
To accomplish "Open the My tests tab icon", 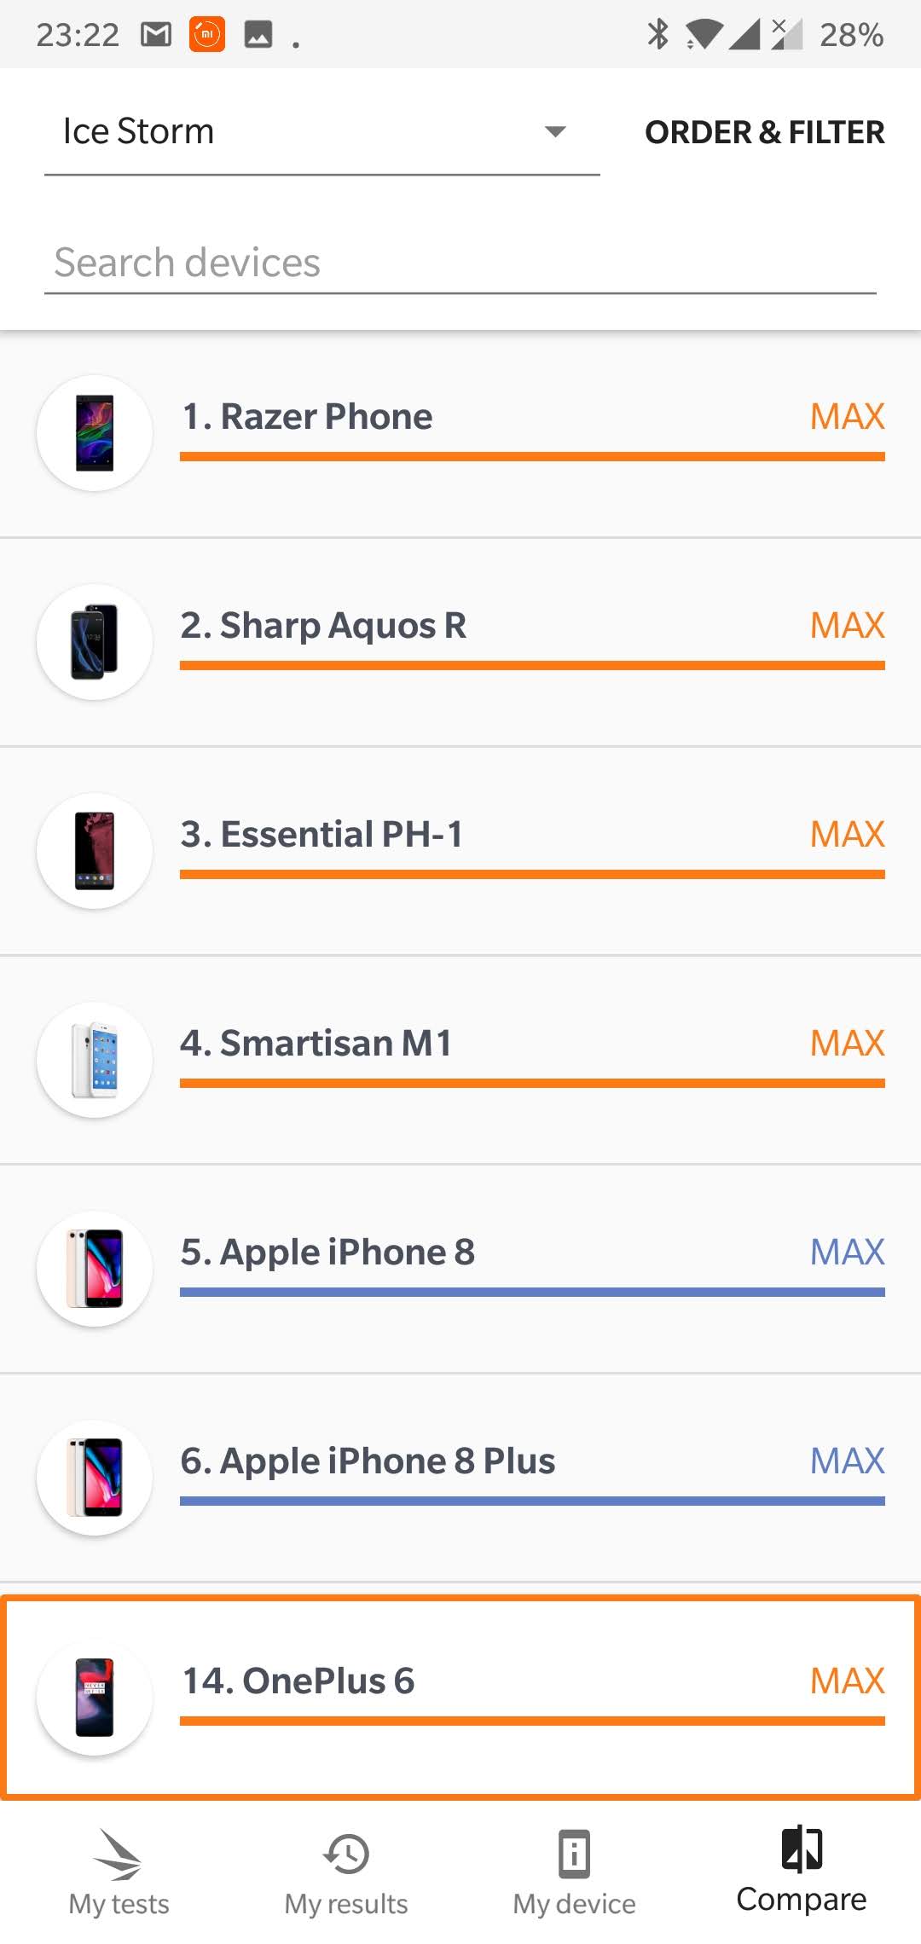I will 118,1854.
